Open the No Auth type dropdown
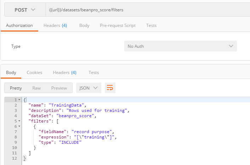This screenshot has width=250, height=165. (x=181, y=46)
